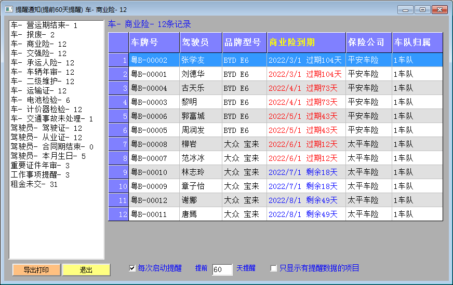The image size is (453, 285).
Task: Select row header number 12
Action: [x=118, y=214]
